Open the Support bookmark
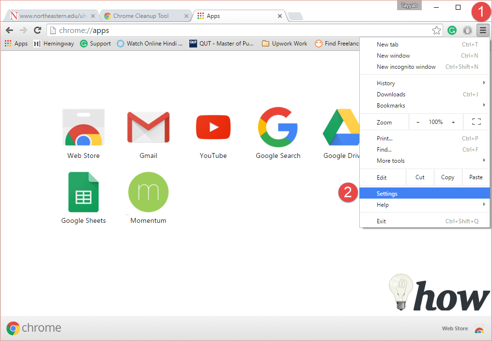 point(95,44)
